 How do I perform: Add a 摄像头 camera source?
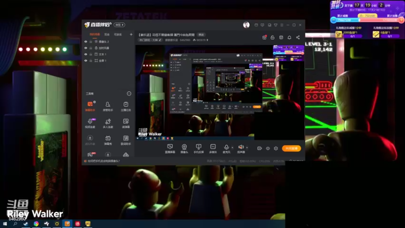pos(184,148)
